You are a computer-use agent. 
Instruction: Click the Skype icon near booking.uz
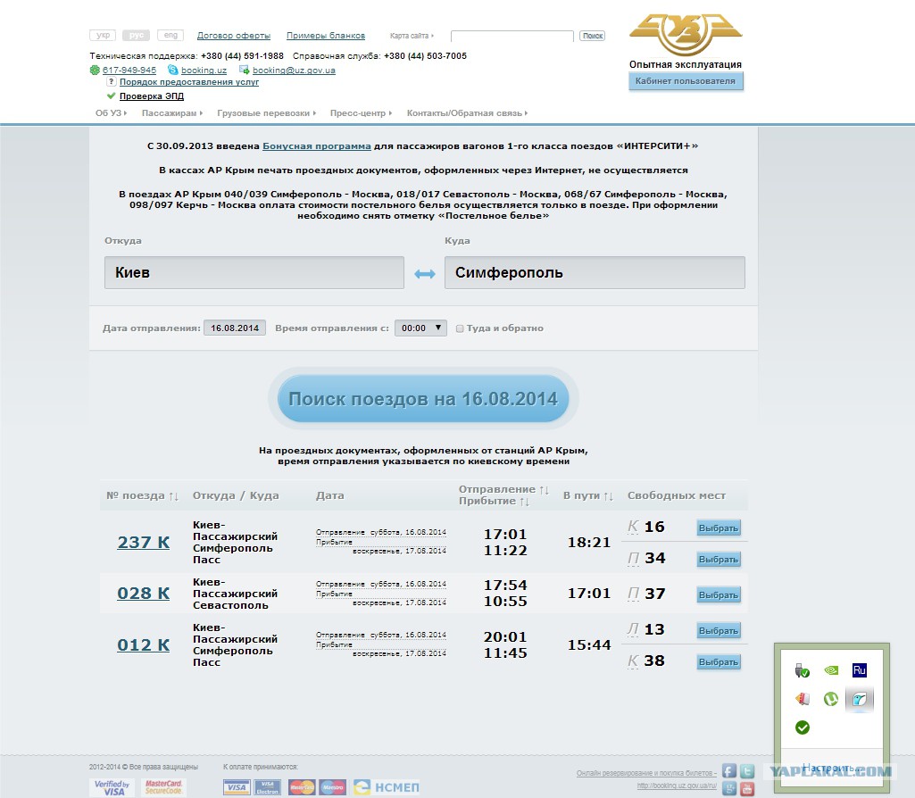172,70
